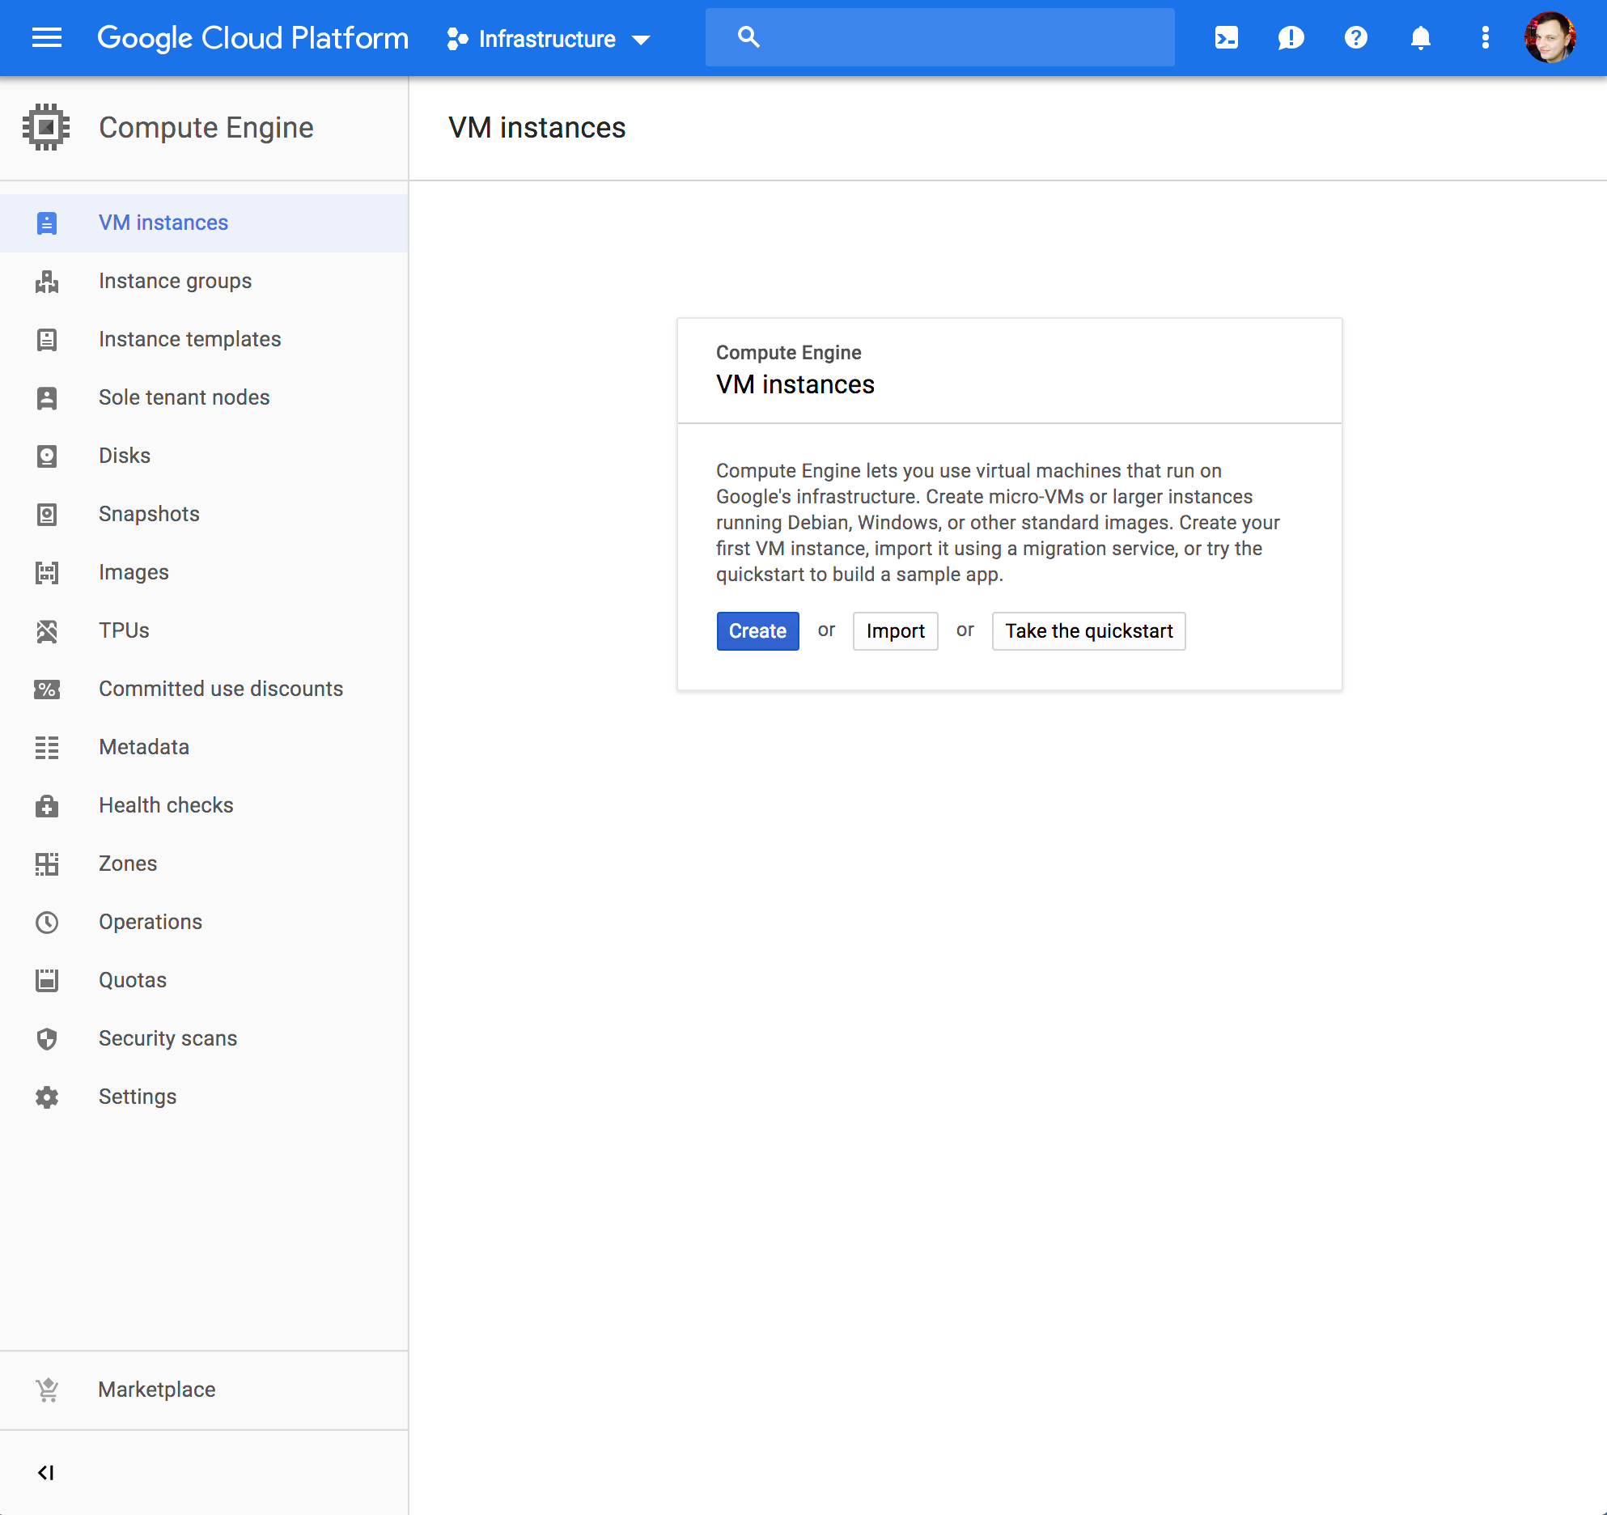This screenshot has width=1607, height=1515.
Task: Click the Google Cloud Platform logo
Action: point(252,38)
